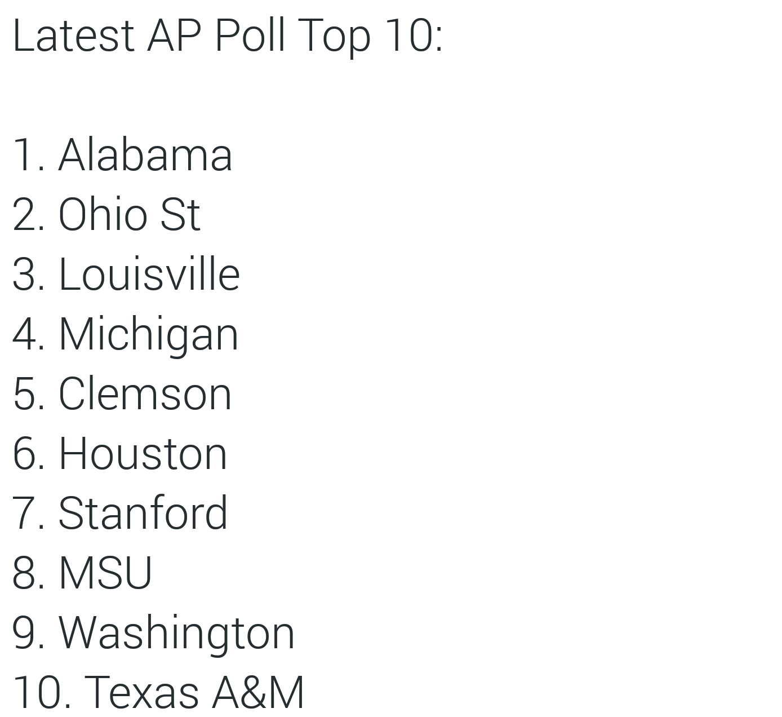This screenshot has height=717, width=782.
Task: Click the Michigan team name
Action: coord(148,334)
